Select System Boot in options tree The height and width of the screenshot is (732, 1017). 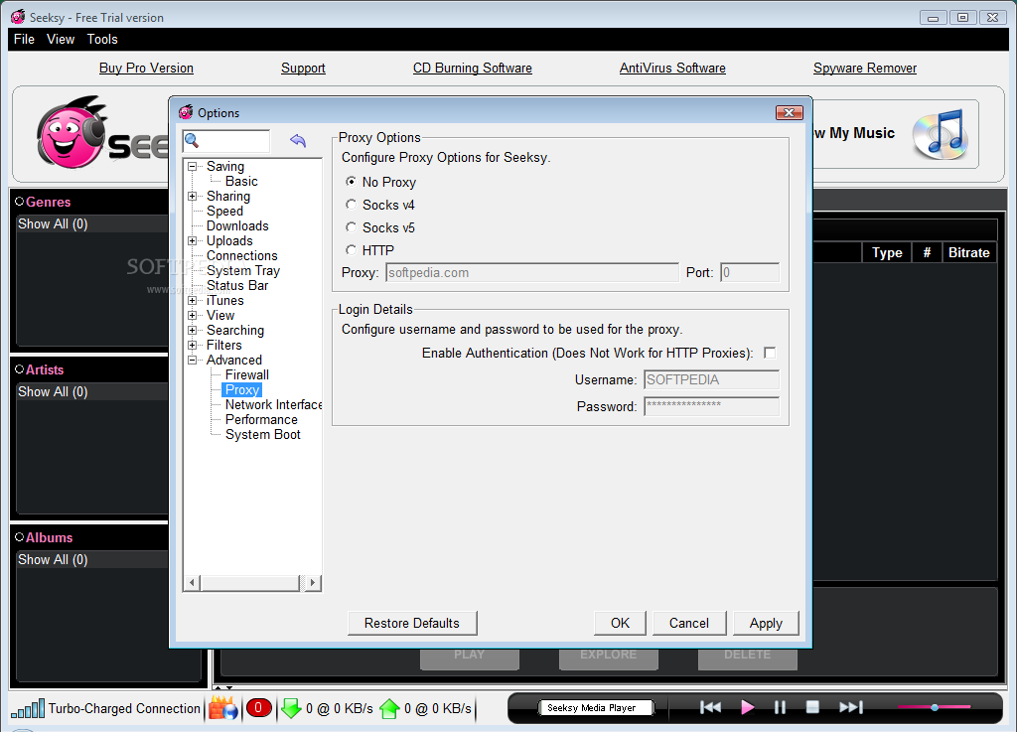[262, 434]
